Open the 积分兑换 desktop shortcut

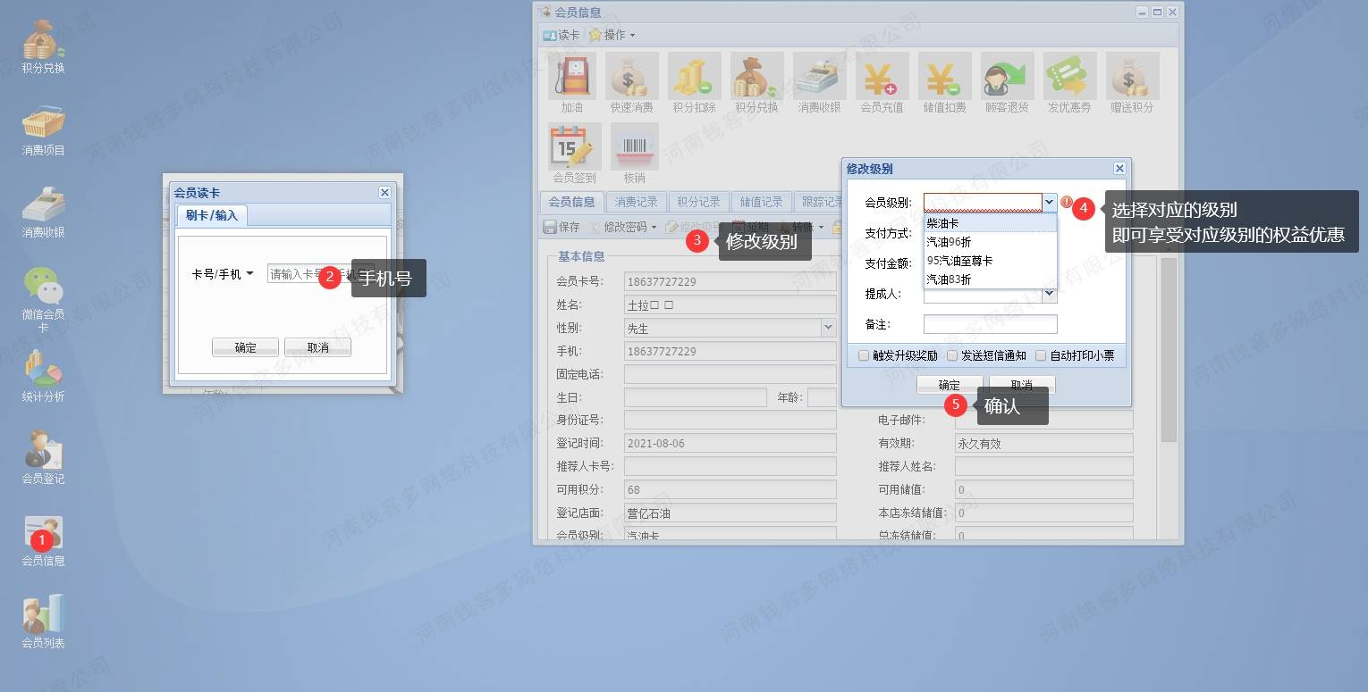tap(43, 47)
